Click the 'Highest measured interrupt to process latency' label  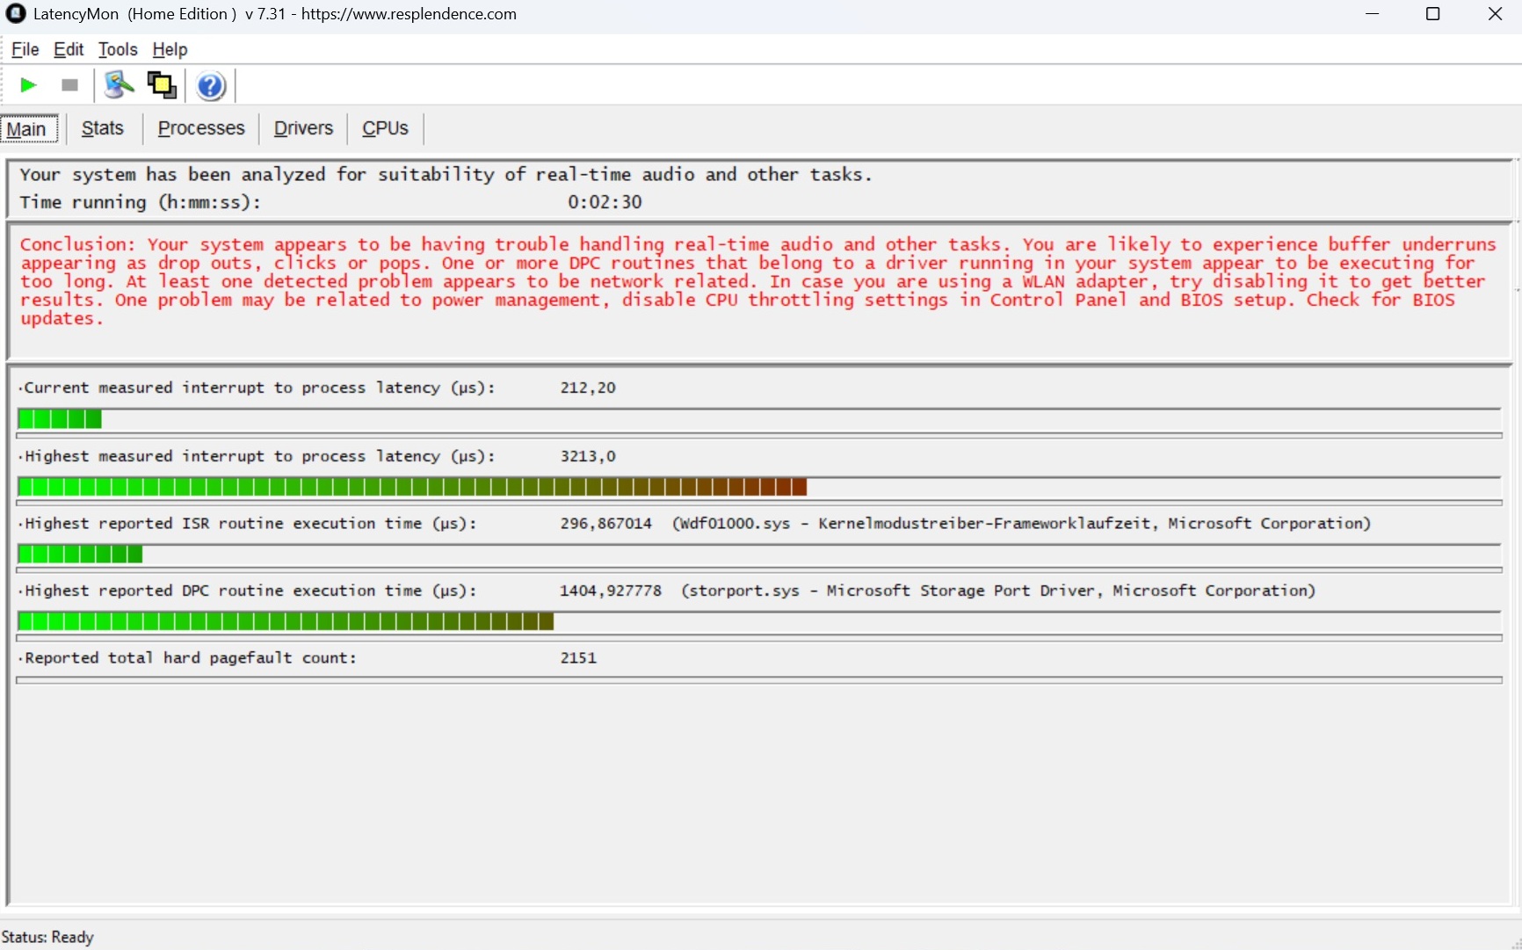click(259, 456)
